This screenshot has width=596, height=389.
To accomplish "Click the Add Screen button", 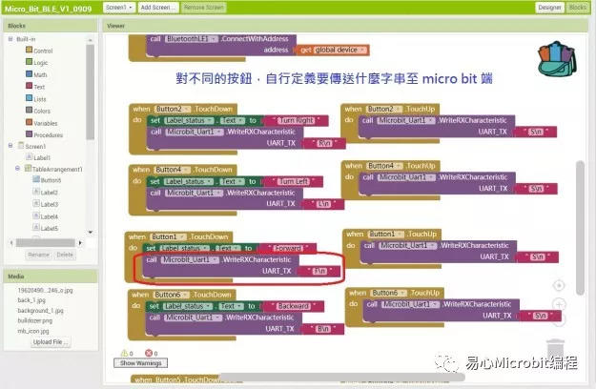I will point(157,7).
